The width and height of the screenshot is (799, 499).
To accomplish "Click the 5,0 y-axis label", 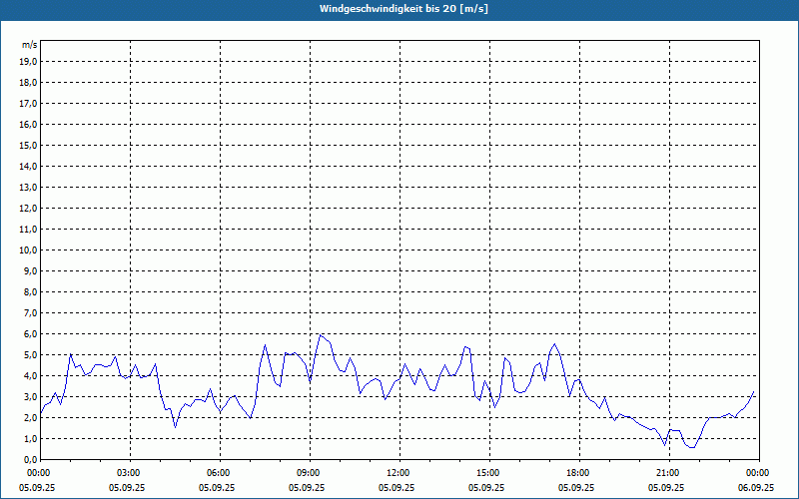I will 30,354.
